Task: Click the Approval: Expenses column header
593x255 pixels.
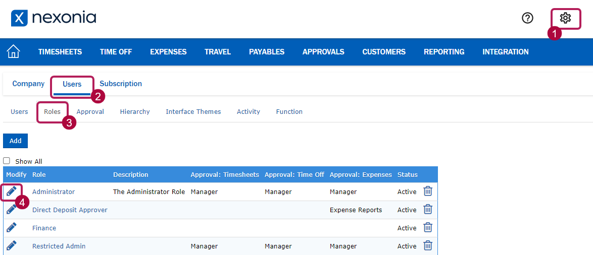Action: (361, 175)
